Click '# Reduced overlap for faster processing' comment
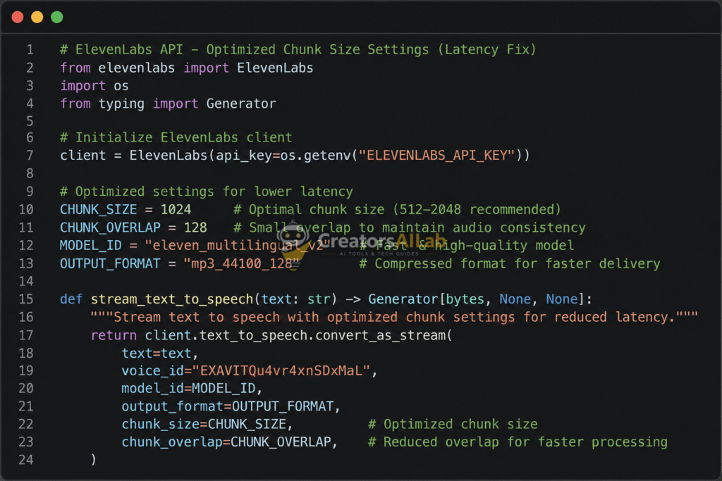Viewport: 722px width, 481px height. pyautogui.click(x=518, y=442)
